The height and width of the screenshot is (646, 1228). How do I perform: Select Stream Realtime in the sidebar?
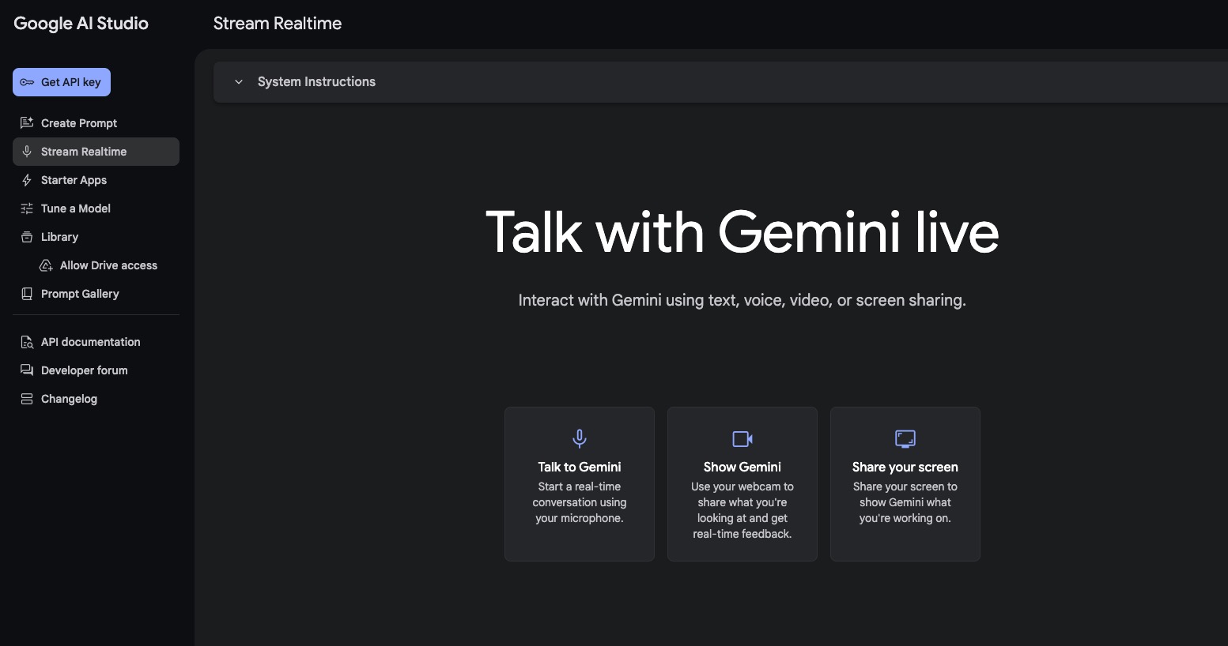pos(96,152)
